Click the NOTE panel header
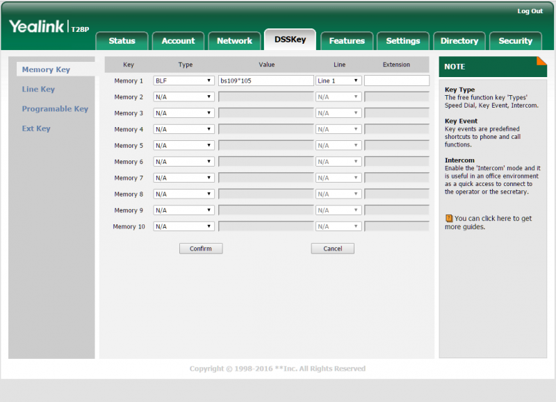The image size is (556, 402). (x=493, y=67)
